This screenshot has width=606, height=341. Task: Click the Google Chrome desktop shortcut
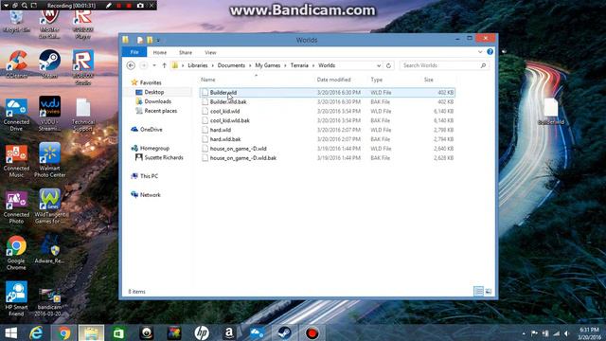[16, 253]
